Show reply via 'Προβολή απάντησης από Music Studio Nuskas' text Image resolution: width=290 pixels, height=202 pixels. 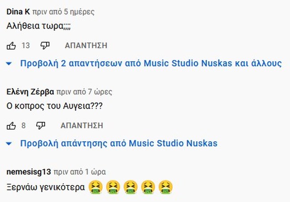[x=119, y=143]
